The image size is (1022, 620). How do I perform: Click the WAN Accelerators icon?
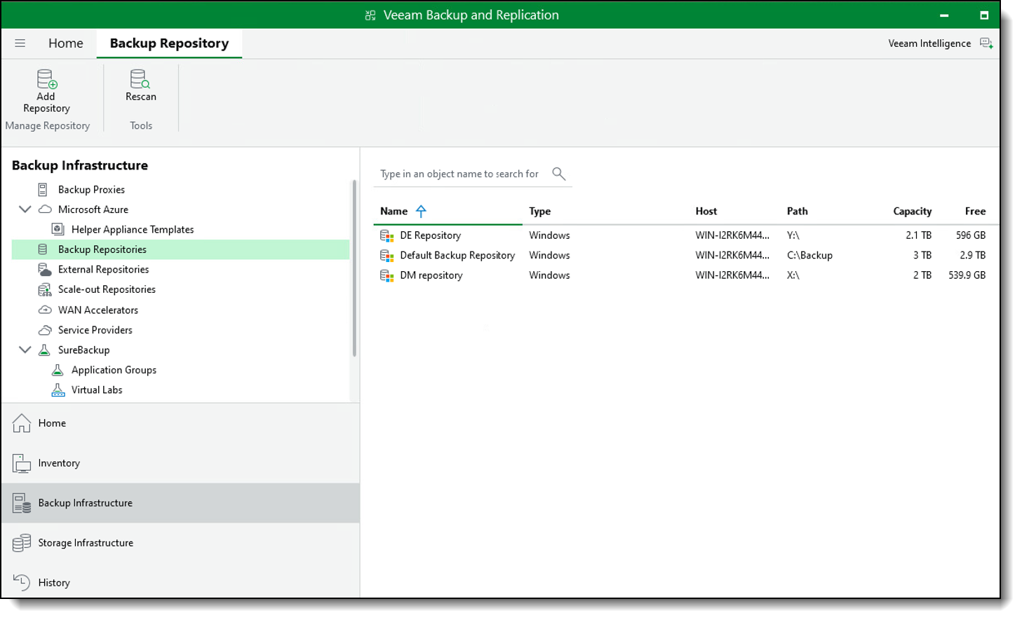[45, 310]
